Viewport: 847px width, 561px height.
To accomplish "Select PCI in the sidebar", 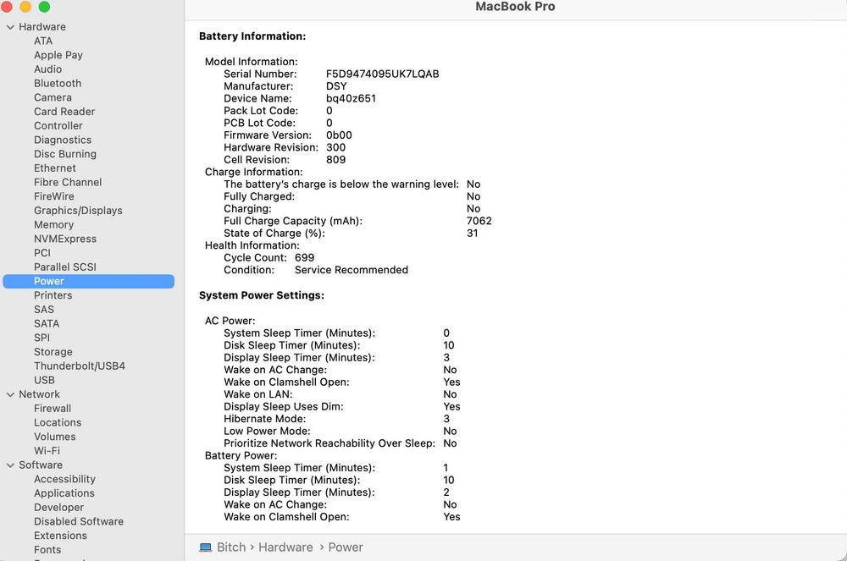I will pyautogui.click(x=42, y=252).
